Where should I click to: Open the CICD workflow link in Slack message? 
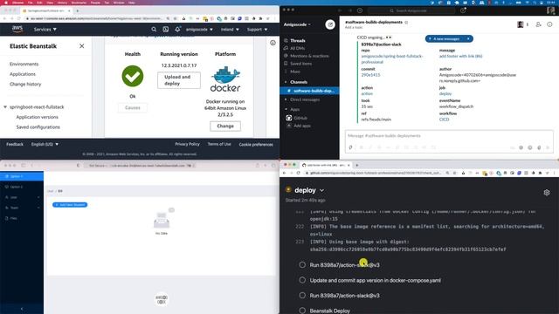pyautogui.click(x=445, y=119)
